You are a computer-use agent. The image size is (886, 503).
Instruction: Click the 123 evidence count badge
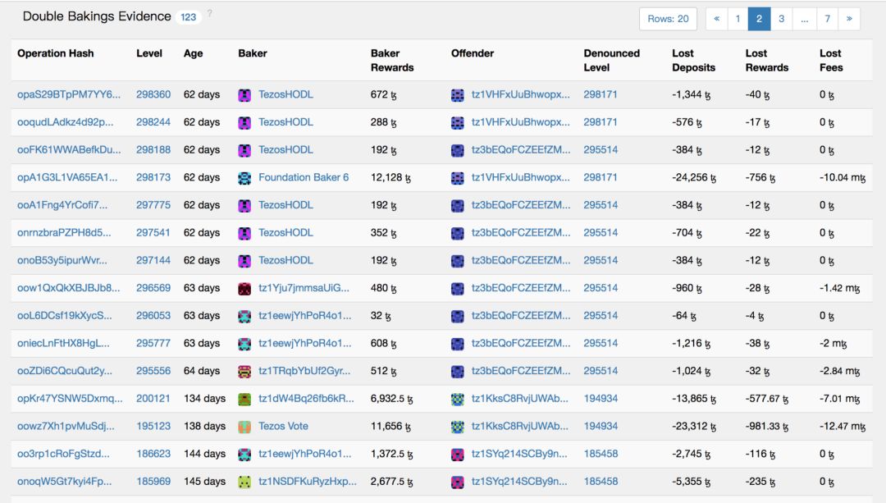pos(188,17)
